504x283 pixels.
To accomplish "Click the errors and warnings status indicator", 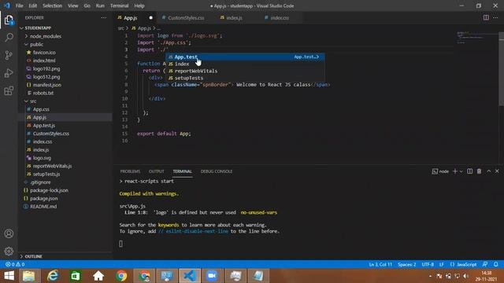I will click(15, 264).
